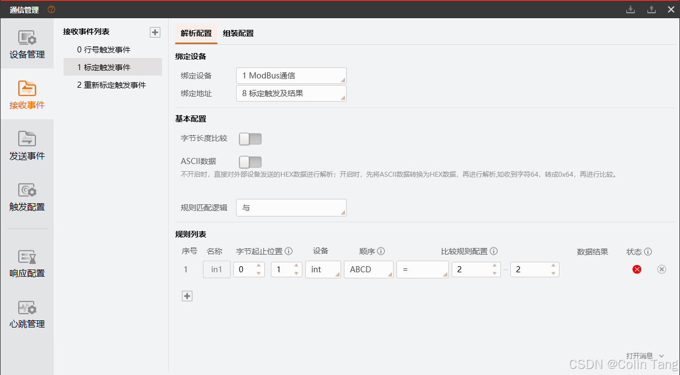This screenshot has height=375, width=680.
Task: Open the 心跳管理 section
Action: pos(27,315)
